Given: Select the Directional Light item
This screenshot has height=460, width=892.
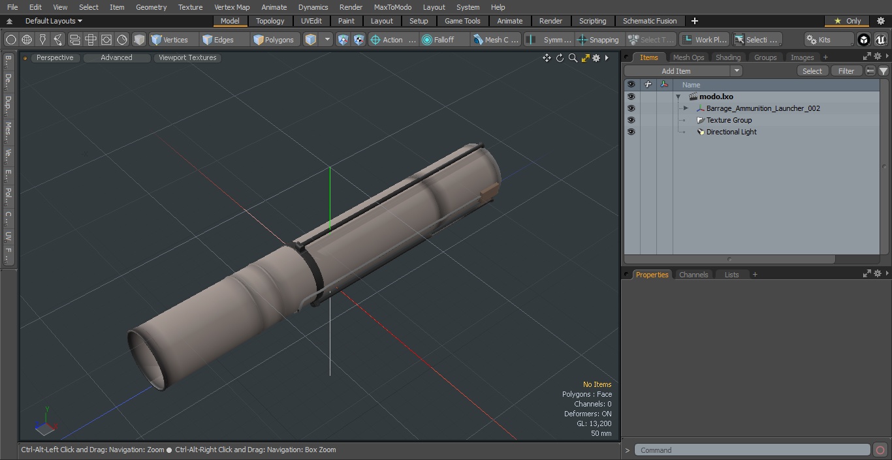Looking at the screenshot, I should [731, 132].
